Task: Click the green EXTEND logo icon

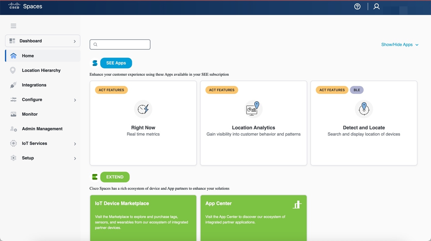Action: (95, 177)
